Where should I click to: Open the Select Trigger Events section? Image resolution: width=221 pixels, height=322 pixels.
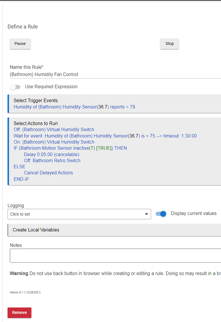pyautogui.click(x=36, y=101)
